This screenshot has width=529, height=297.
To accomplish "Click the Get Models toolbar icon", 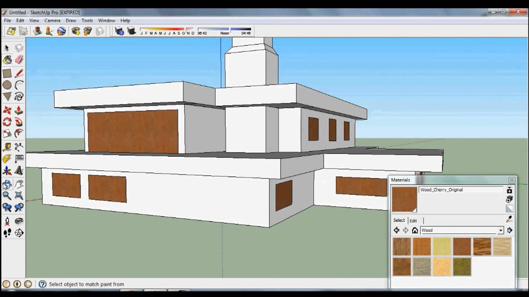I will [76, 31].
